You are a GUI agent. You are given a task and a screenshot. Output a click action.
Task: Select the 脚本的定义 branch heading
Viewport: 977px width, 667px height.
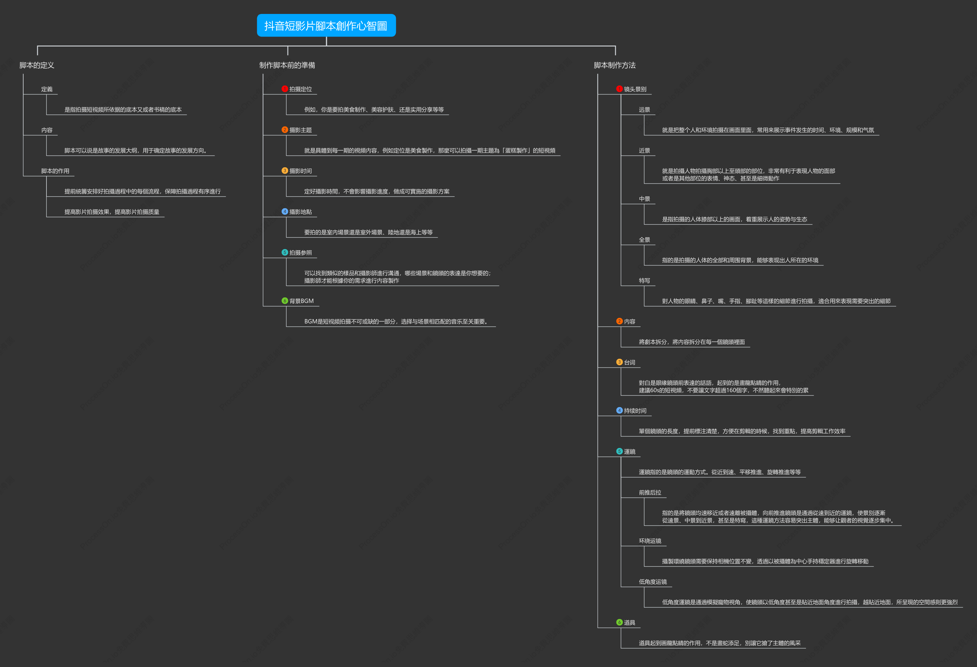coord(37,65)
